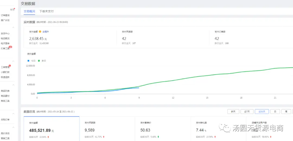Select the 近30天 time range button
The image size is (293, 141).
tap(262, 111)
